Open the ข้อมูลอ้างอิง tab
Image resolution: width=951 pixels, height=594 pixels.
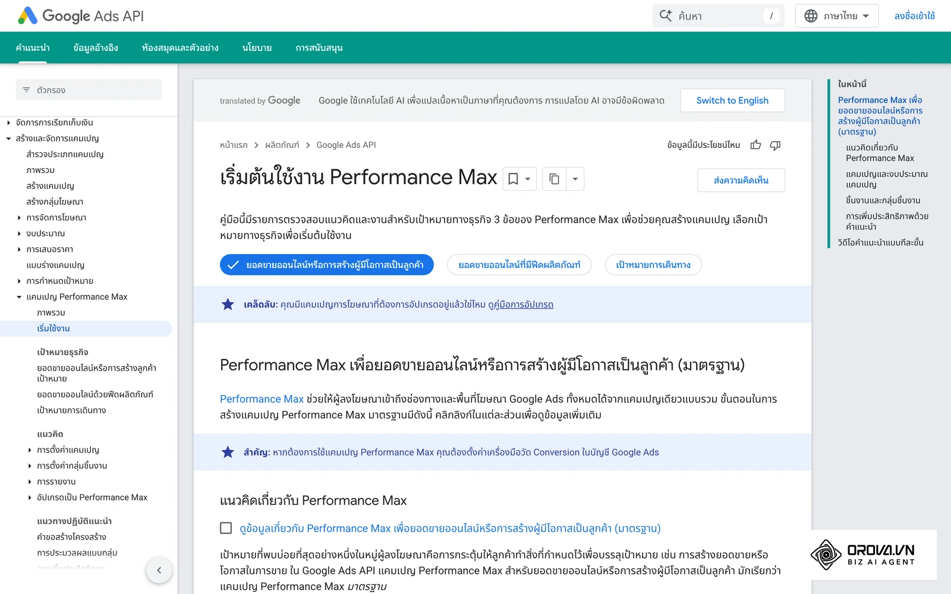pyautogui.click(x=96, y=48)
